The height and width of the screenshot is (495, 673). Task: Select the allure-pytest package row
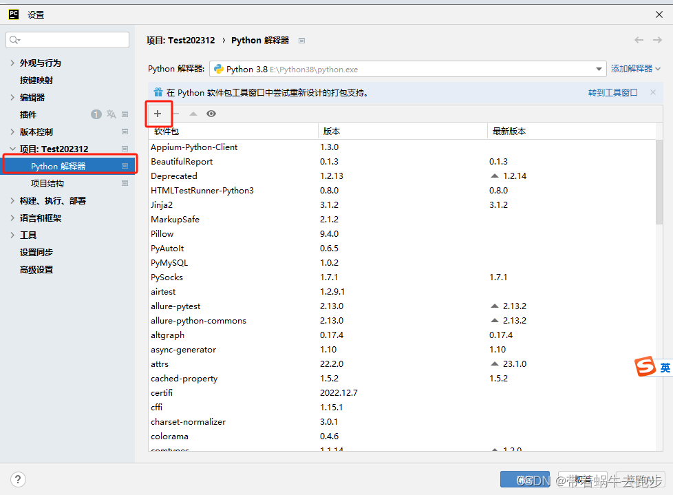coord(402,306)
